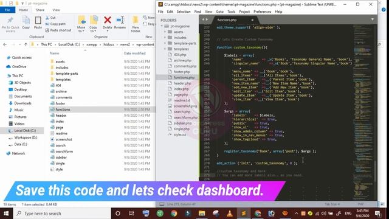
Task: Open single.php in Sublime sidebar
Action: [182, 129]
